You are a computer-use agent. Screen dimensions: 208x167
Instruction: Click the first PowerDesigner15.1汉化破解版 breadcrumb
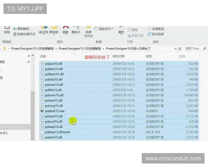(x=33, y=49)
